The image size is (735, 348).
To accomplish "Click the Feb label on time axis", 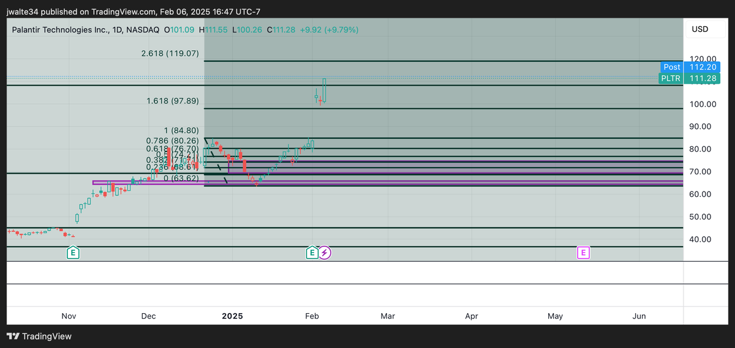I will tap(311, 316).
